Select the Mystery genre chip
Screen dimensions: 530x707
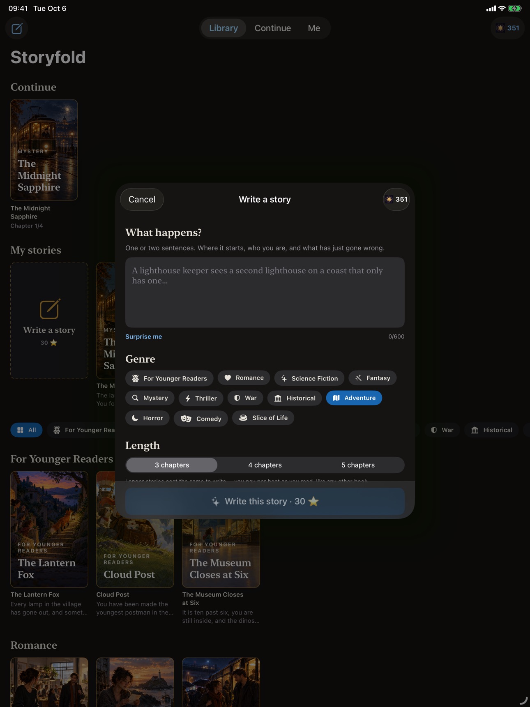(x=150, y=398)
